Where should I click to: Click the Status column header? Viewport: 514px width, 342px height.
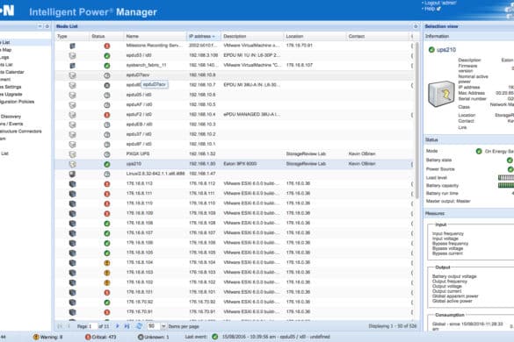pos(106,36)
